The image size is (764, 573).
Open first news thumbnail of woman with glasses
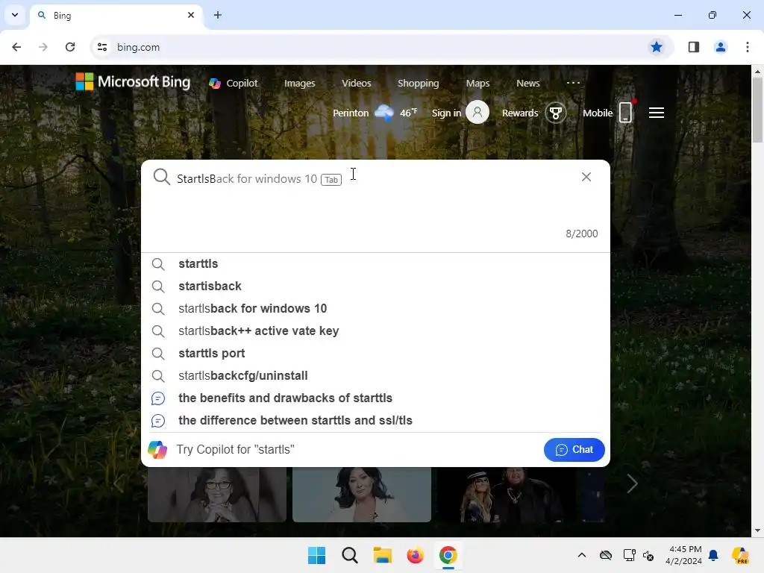(x=217, y=494)
